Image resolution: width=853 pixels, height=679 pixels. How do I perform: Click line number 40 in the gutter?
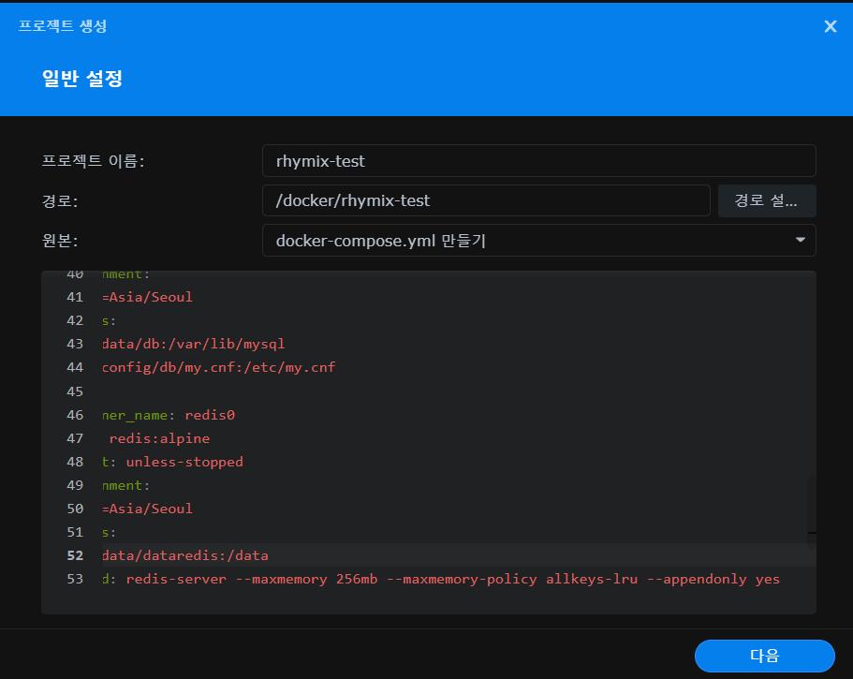click(x=75, y=274)
